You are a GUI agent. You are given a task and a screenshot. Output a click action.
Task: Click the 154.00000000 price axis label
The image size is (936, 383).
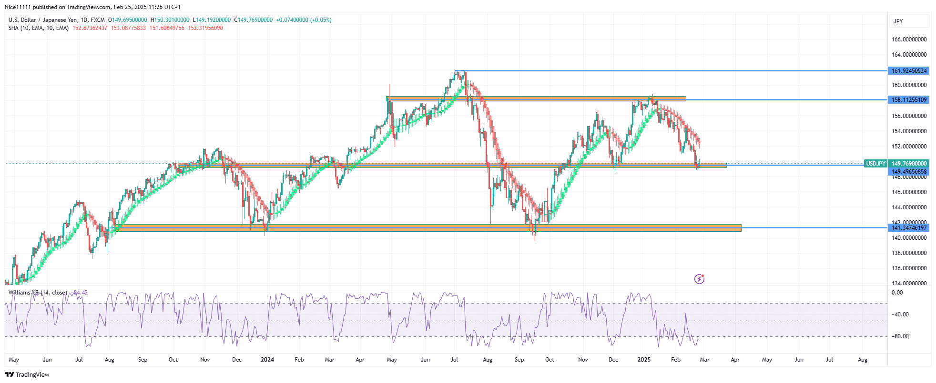click(909, 131)
